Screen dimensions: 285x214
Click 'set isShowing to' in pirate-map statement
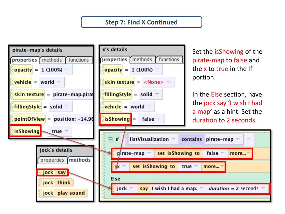point(178,153)
